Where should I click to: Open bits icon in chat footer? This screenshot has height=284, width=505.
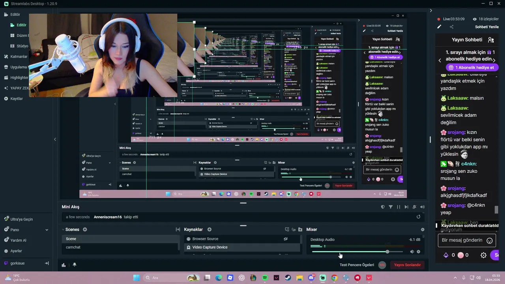446,255
